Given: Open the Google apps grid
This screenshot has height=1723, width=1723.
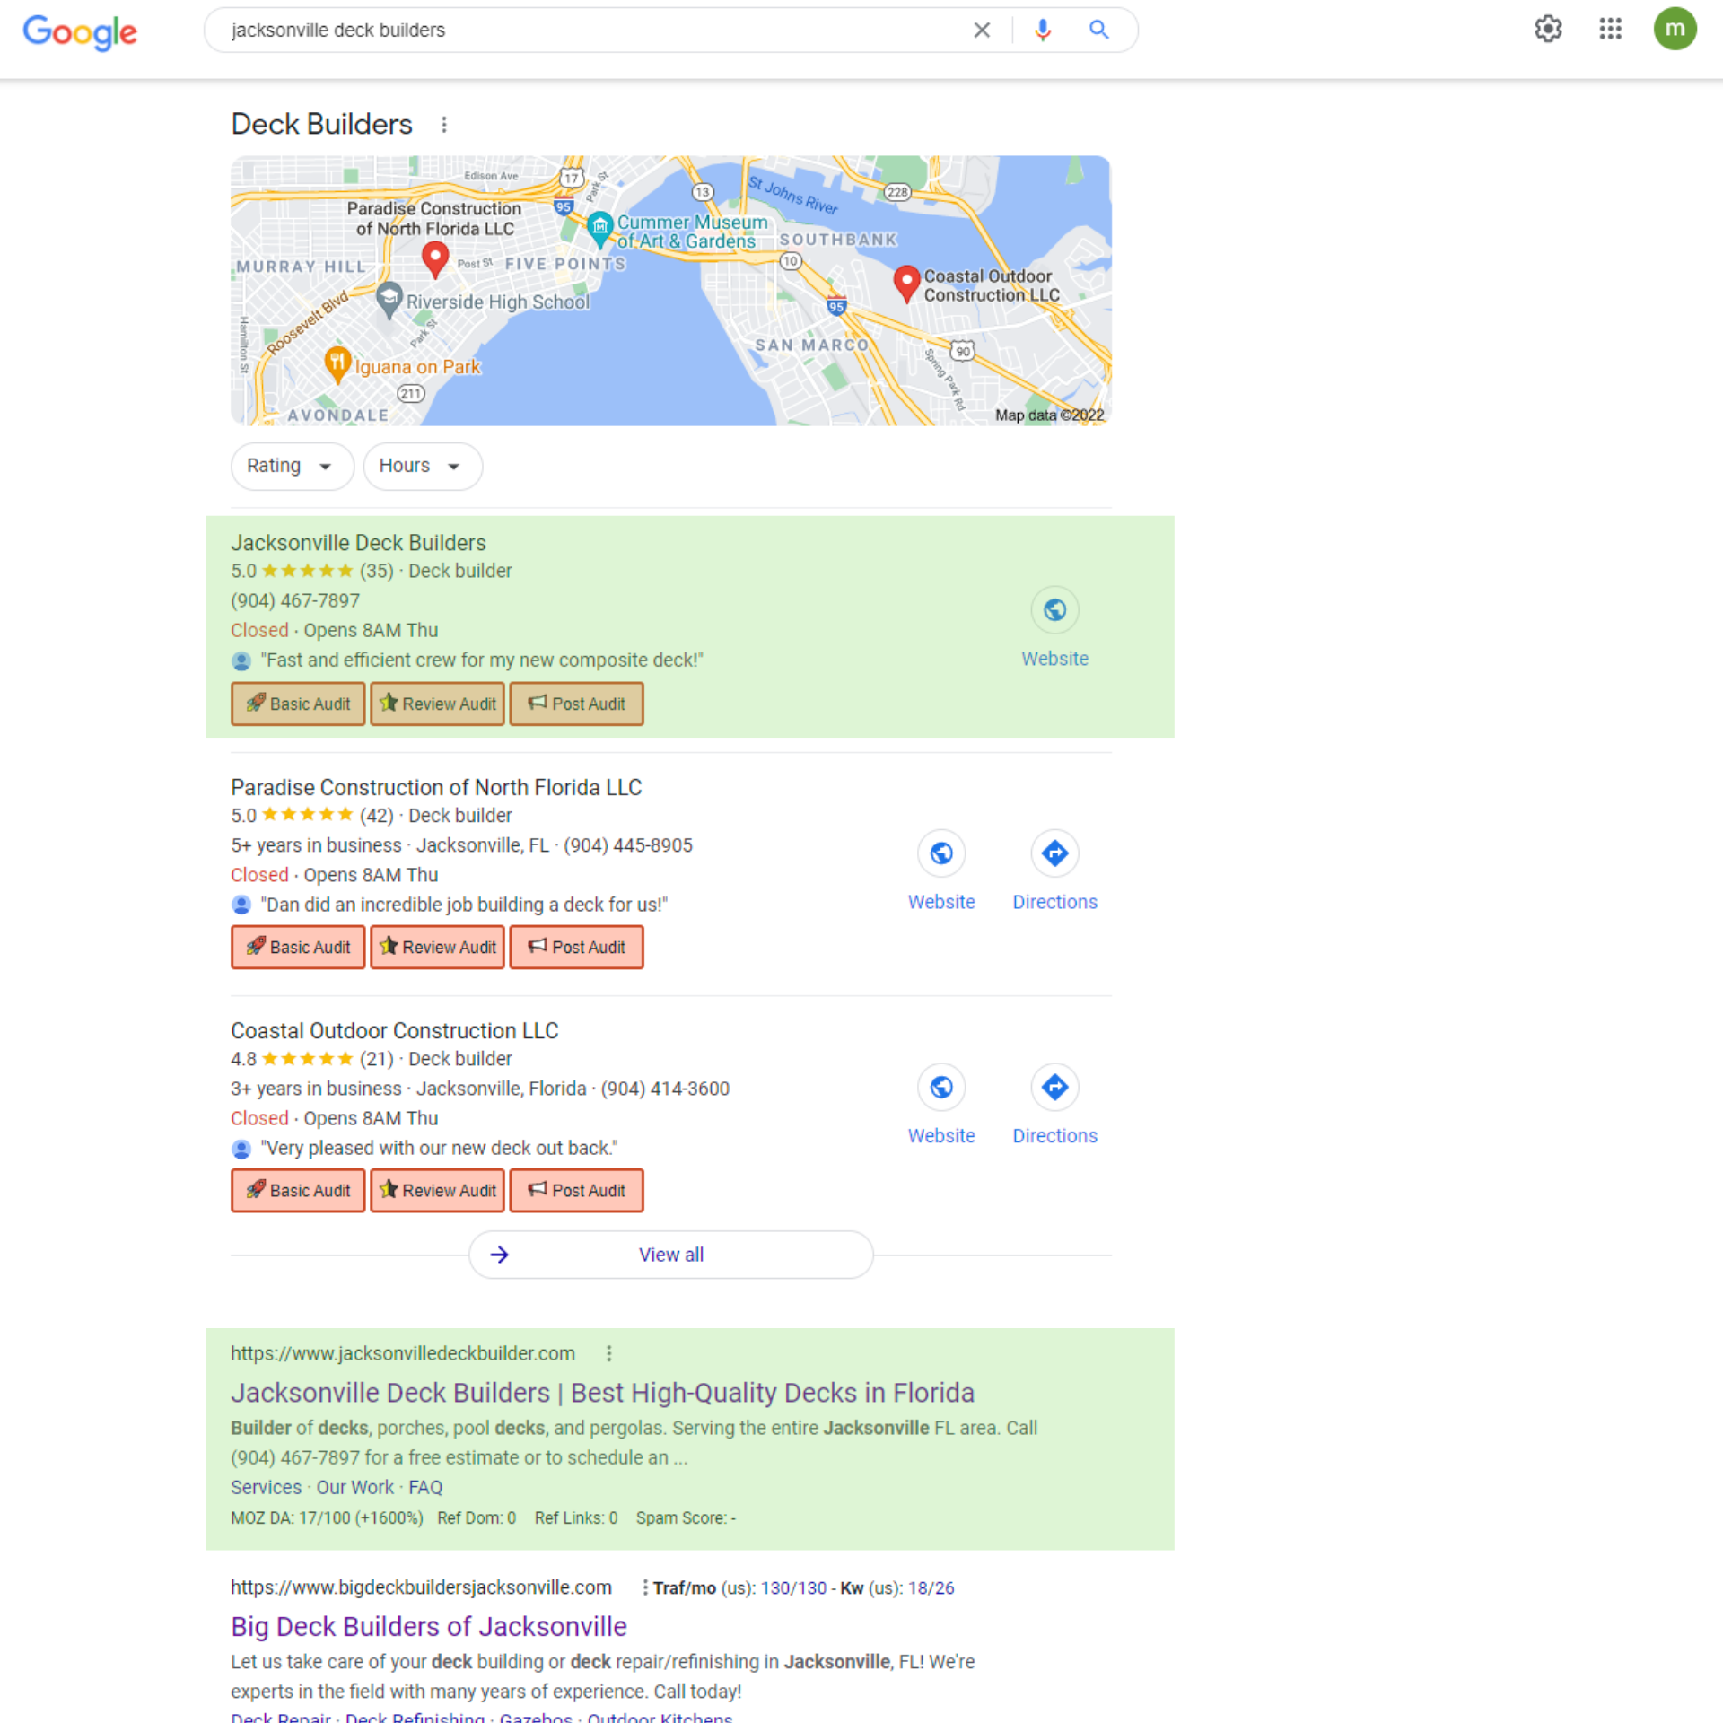Looking at the screenshot, I should [x=1610, y=29].
